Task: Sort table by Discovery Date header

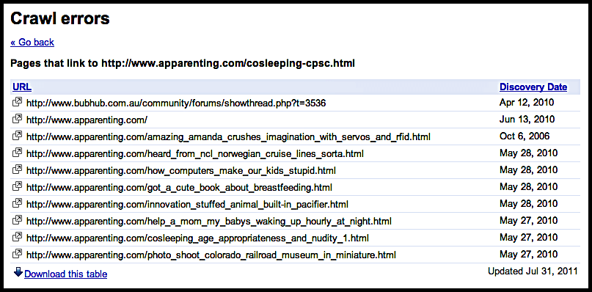Action: (533, 87)
